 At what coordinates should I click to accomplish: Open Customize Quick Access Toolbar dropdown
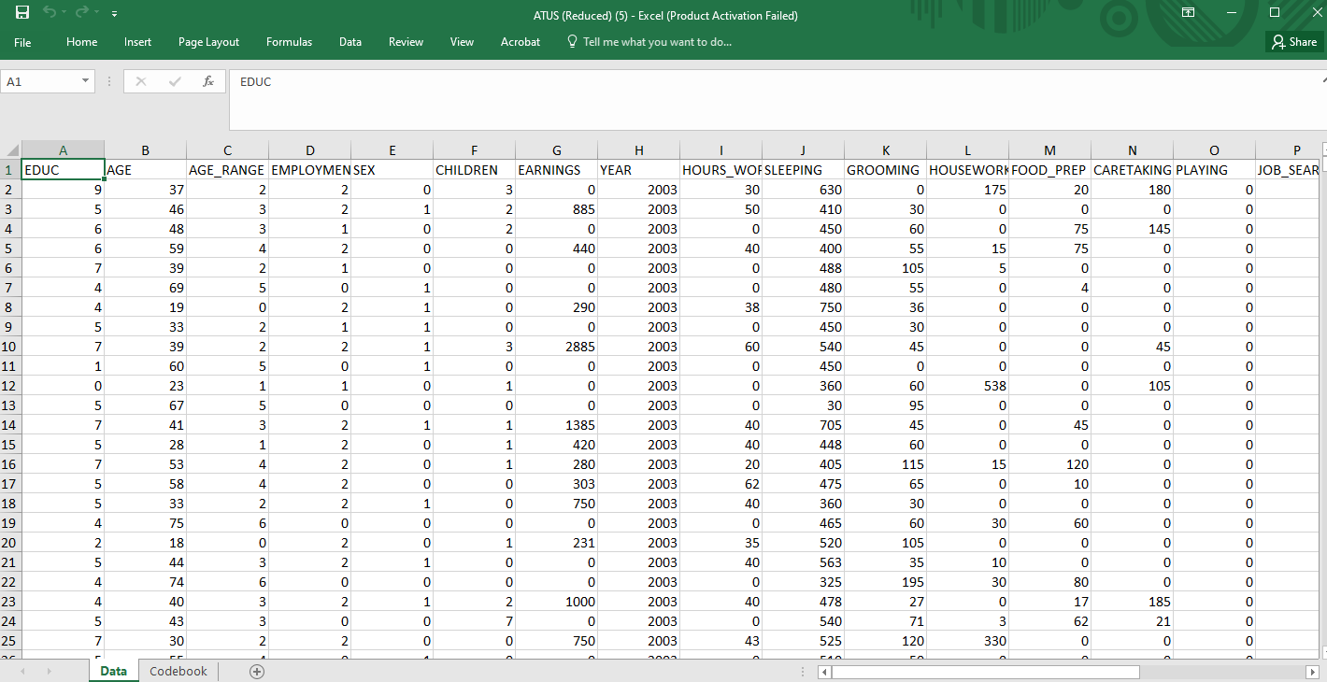coord(114,14)
